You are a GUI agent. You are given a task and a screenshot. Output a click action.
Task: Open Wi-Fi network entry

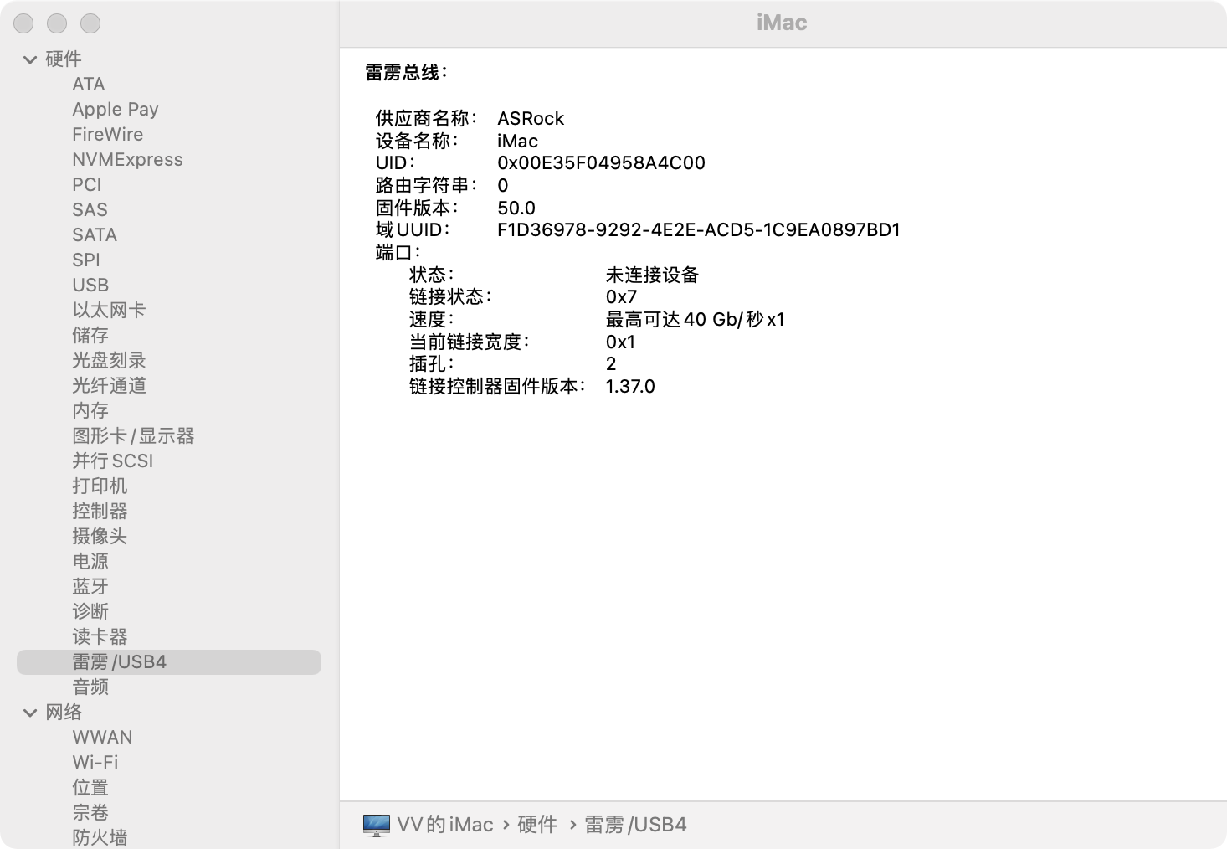95,762
